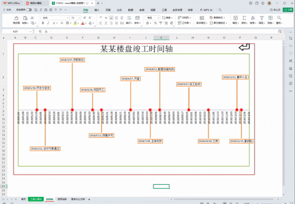Viewport: 295px width, 204px height.
Task: Increase font size with A+ icon
Action: [85, 17]
